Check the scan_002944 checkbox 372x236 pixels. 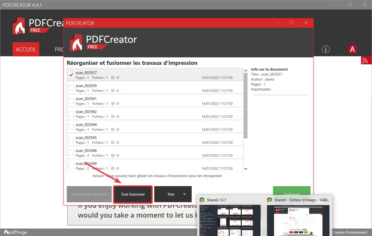pyautogui.click(x=71, y=126)
